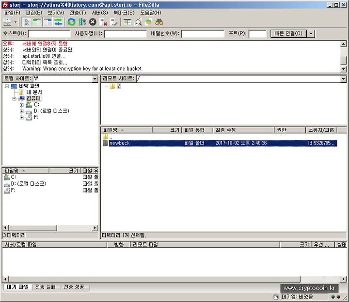Sort remote list by 최종 수정 column
This screenshot has width=349, height=302.
[243, 130]
